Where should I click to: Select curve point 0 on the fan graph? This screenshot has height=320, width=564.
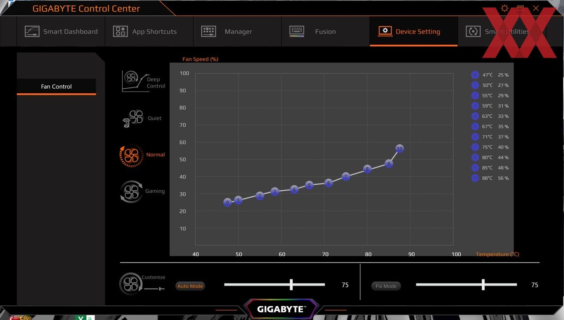click(227, 202)
